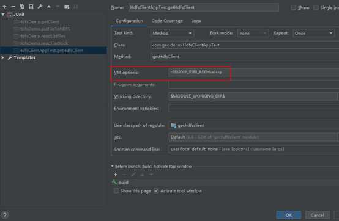Click the JUnit category icon
This screenshot has height=221, width=339.
coord(10,15)
